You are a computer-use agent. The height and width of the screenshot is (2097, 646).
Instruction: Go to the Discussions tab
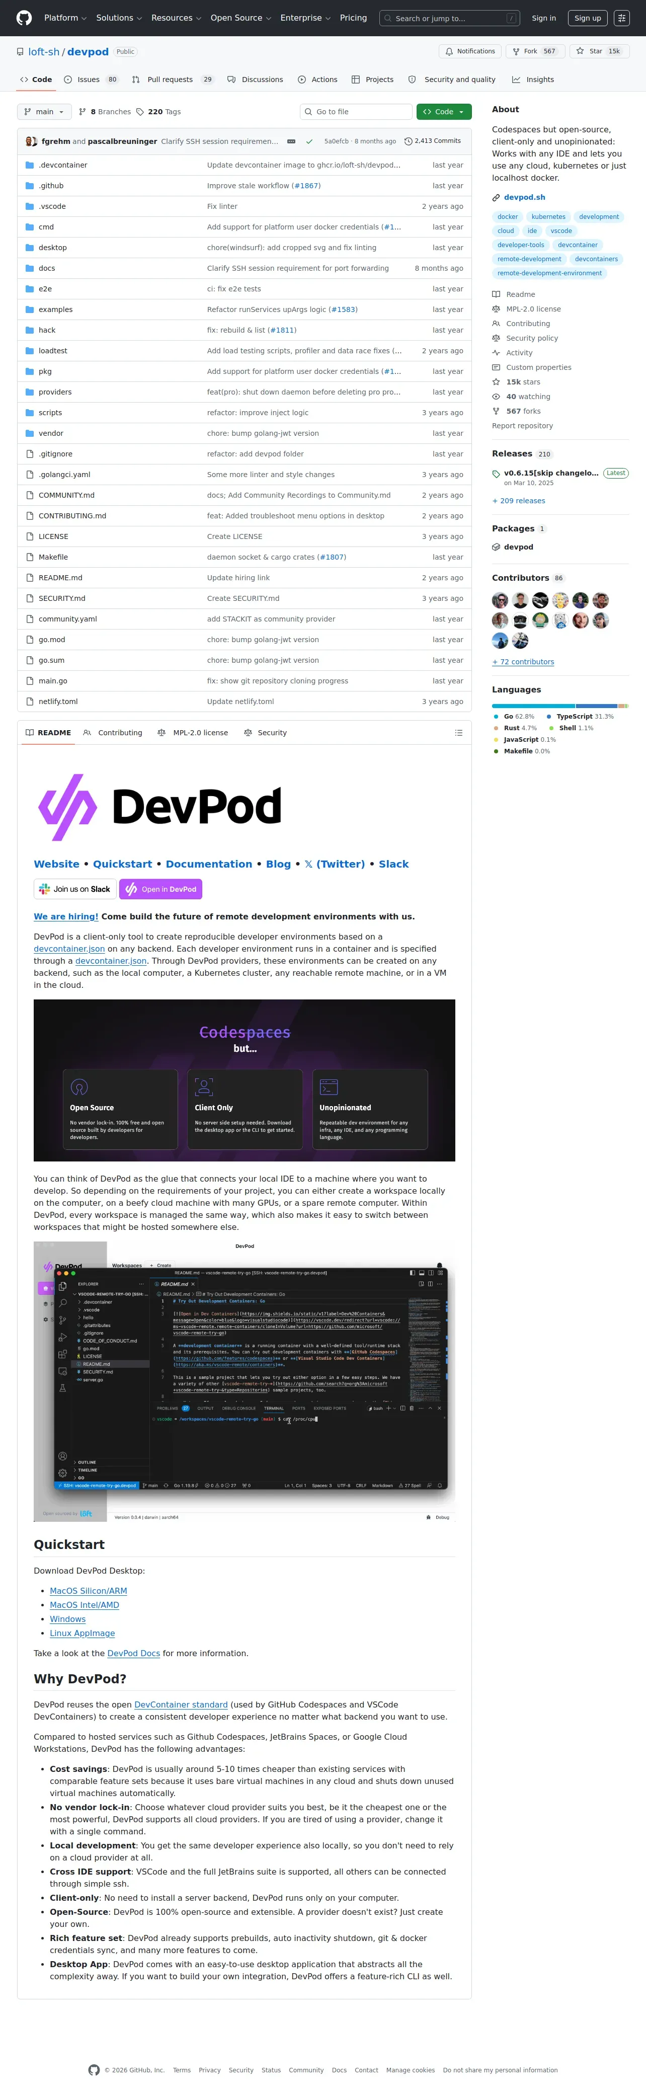click(256, 80)
